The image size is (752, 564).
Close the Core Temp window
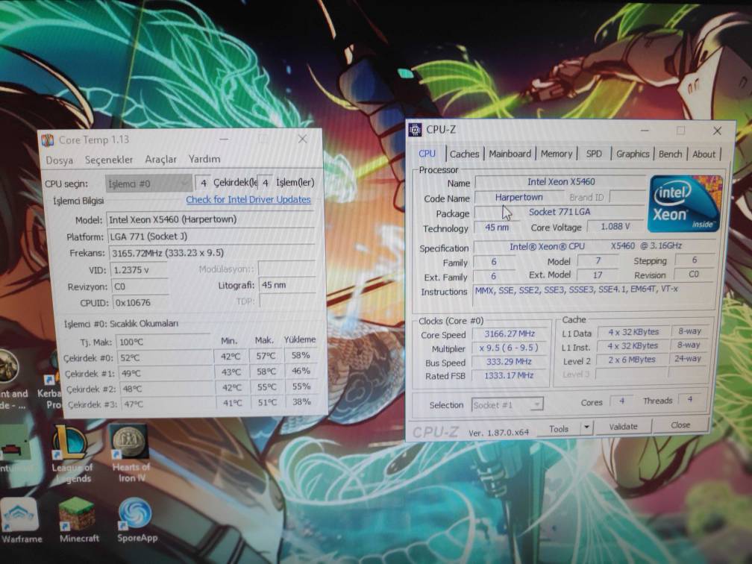(302, 139)
